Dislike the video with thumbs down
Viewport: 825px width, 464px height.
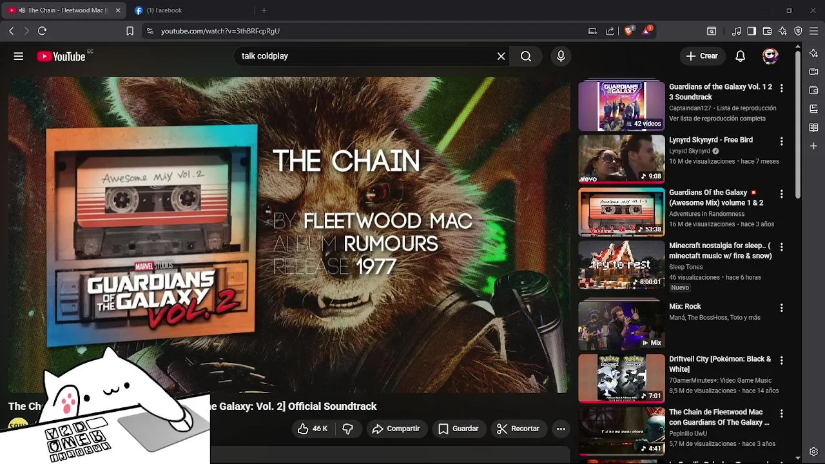click(348, 429)
